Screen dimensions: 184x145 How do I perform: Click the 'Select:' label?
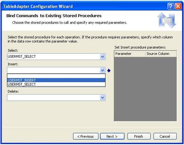(13, 50)
